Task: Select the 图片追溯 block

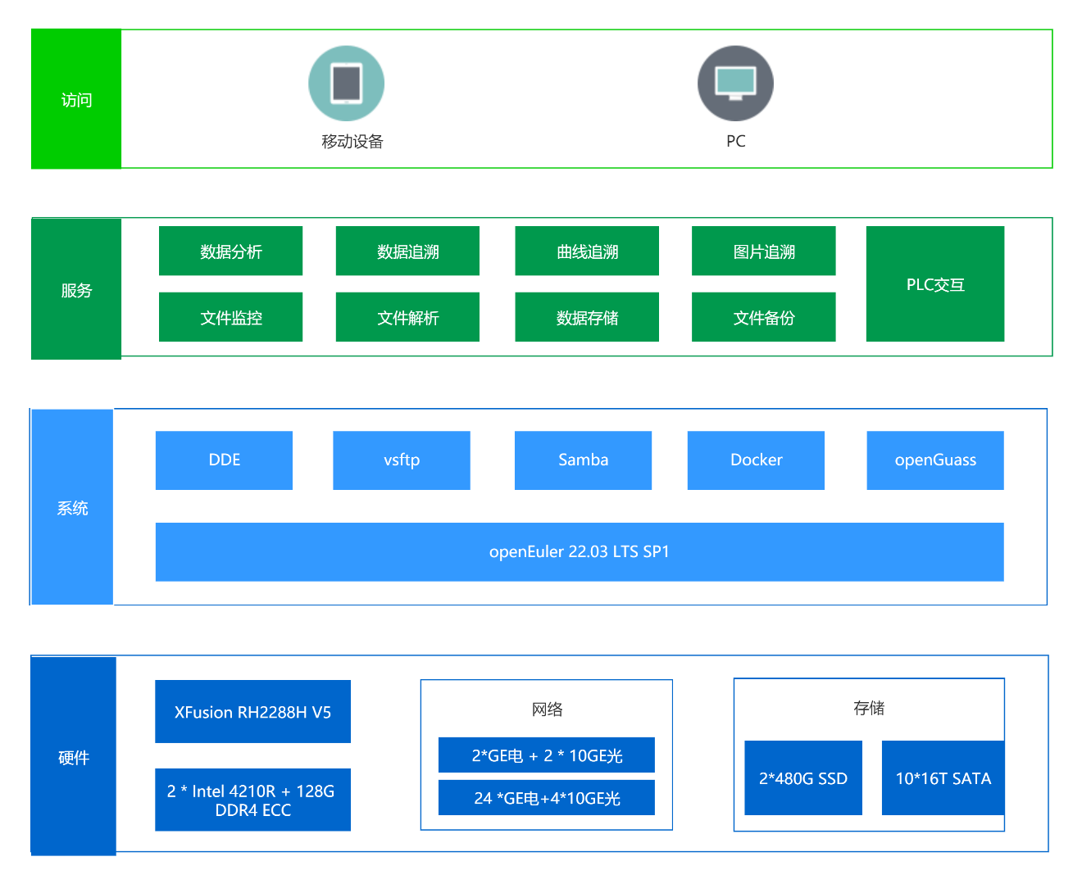Action: pos(763,251)
